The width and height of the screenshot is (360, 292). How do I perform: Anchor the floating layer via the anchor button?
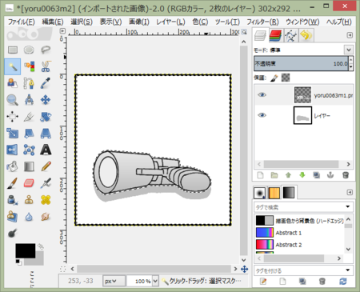tap(330, 175)
